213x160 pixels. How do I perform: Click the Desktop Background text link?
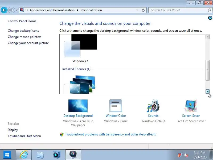[x=78, y=116]
